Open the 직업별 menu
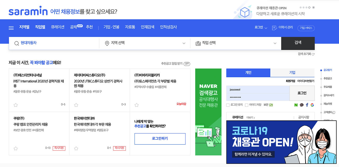This screenshot has width=339, height=167. pyautogui.click(x=40, y=27)
